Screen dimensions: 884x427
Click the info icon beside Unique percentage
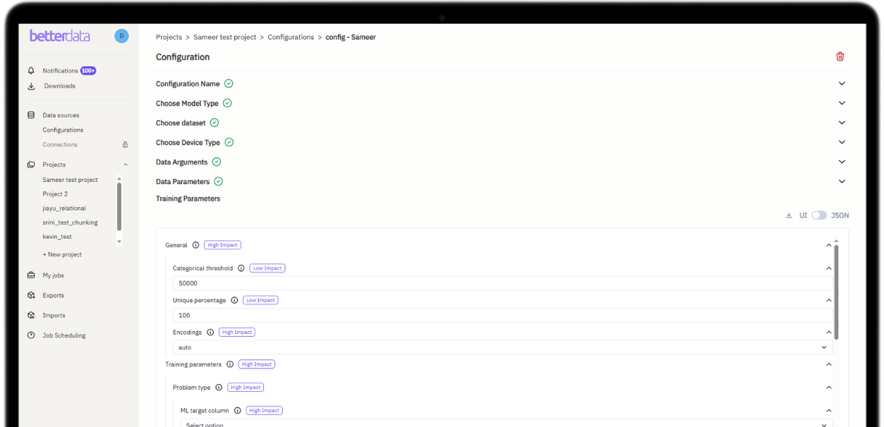234,300
